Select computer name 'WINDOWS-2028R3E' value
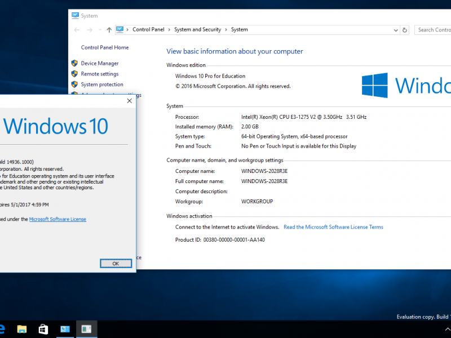 pyautogui.click(x=264, y=171)
